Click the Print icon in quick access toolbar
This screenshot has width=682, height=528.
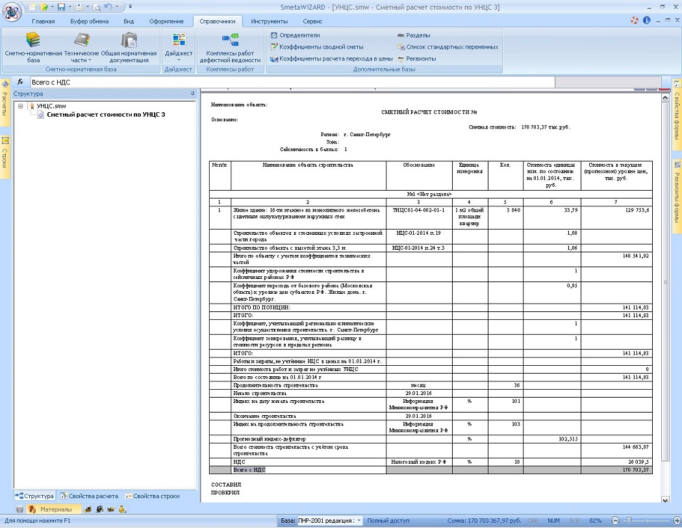coord(79,7)
